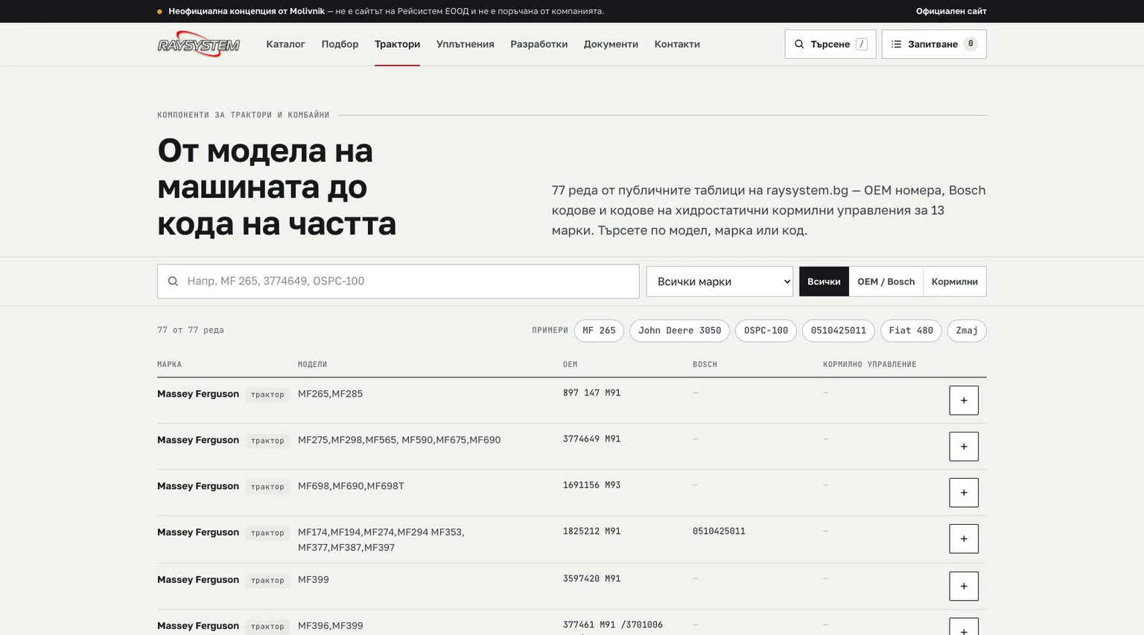This screenshot has width=1144, height=635.
Task: Click the search magnifier icon in header
Action: click(799, 44)
